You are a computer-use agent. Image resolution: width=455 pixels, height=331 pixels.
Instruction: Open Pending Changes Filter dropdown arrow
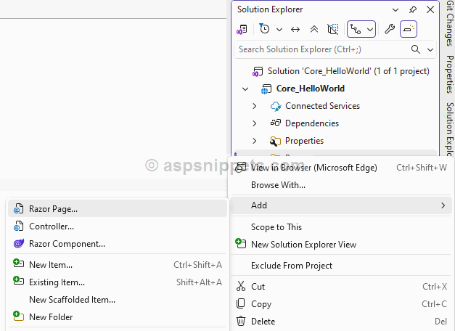(x=279, y=29)
